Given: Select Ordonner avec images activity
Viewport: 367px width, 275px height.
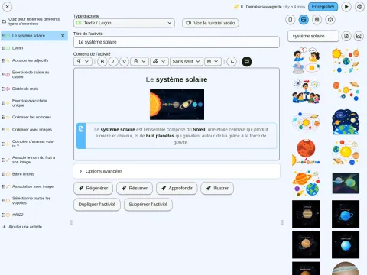Looking at the screenshot, I should click(34, 129).
